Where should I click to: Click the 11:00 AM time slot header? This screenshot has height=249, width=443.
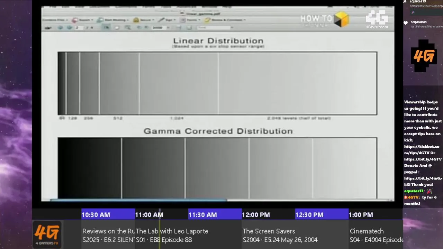pyautogui.click(x=161, y=214)
